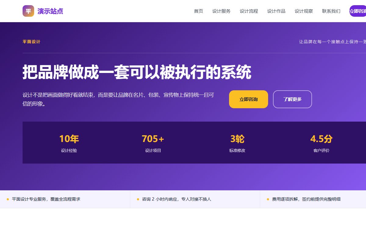
Task: Click the 3轮 standard revisions stat
Action: (237, 139)
